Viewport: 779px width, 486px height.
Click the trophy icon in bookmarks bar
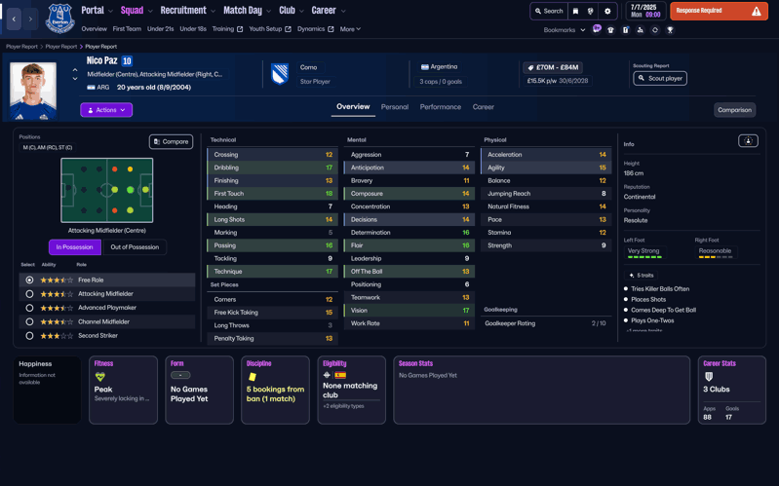pos(670,30)
